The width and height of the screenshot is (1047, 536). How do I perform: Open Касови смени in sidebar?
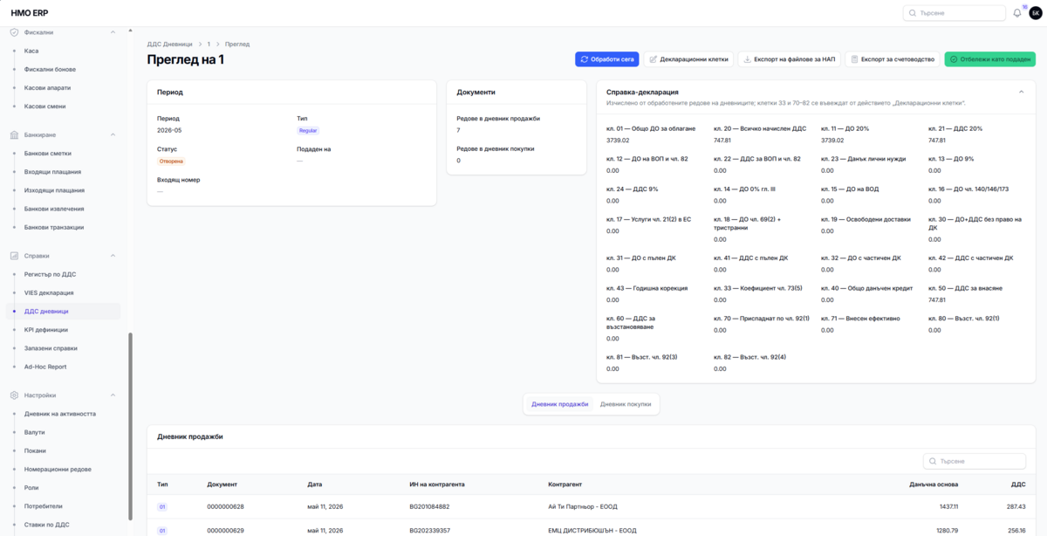pyautogui.click(x=64, y=107)
